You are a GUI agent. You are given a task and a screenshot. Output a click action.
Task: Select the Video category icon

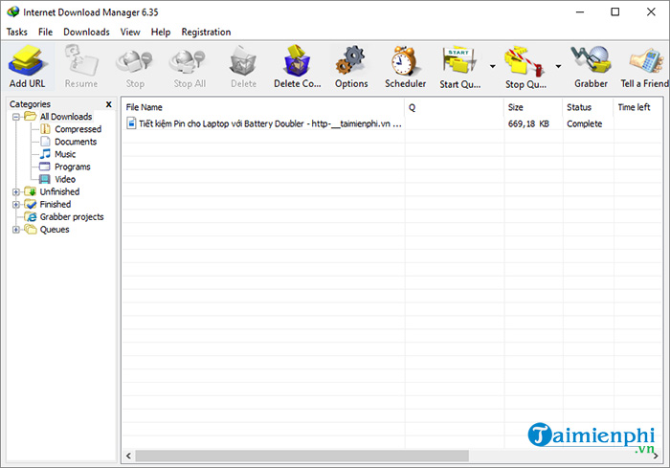[x=45, y=179]
